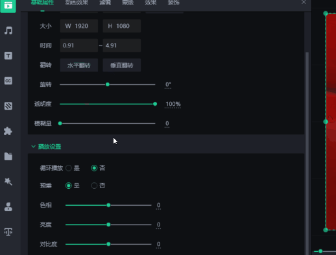Viewport: 336px width, 255px height.
Task: Switch to the 蒙版 tab
Action: click(x=128, y=3)
